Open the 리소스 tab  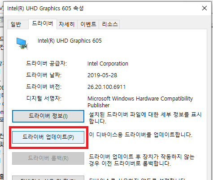tap(109, 24)
